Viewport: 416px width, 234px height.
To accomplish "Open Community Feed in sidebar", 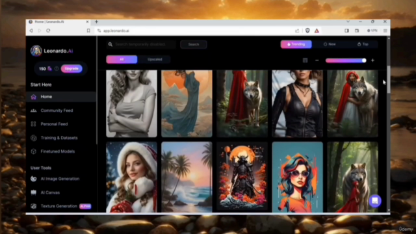I will coord(57,110).
